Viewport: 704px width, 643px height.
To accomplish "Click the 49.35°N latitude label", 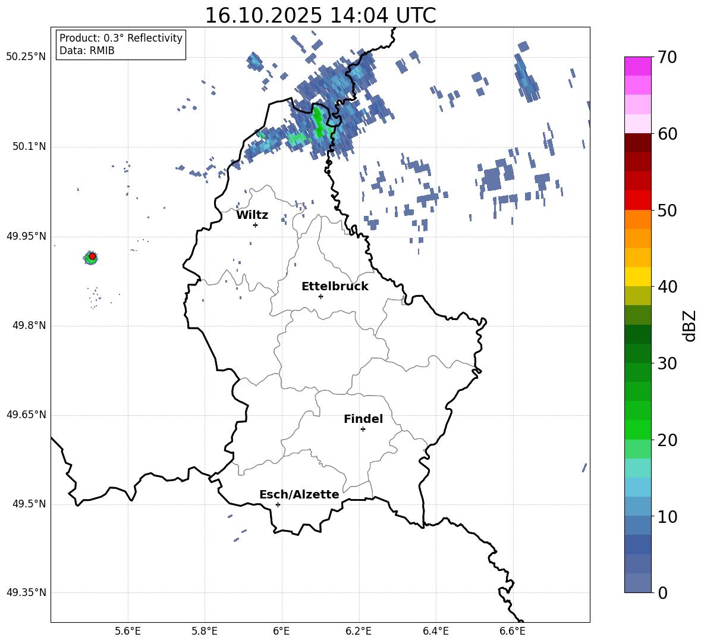I will (26, 592).
